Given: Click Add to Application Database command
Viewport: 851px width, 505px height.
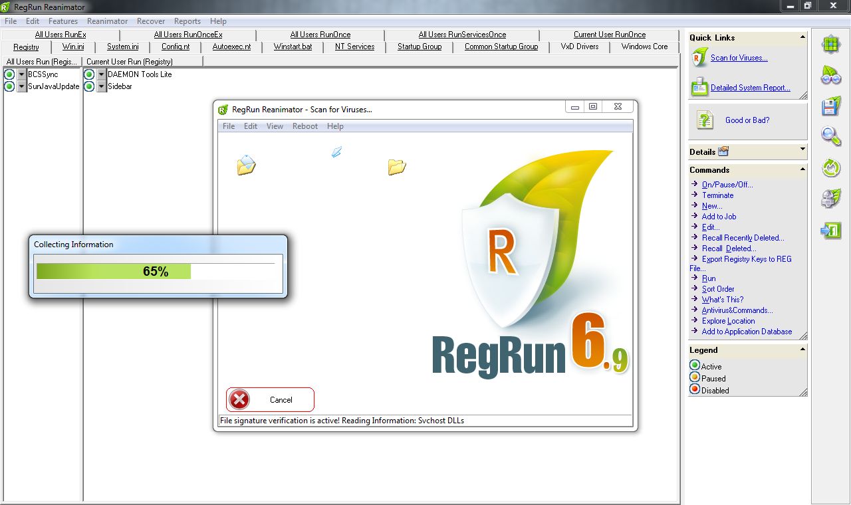Looking at the screenshot, I should [x=747, y=332].
